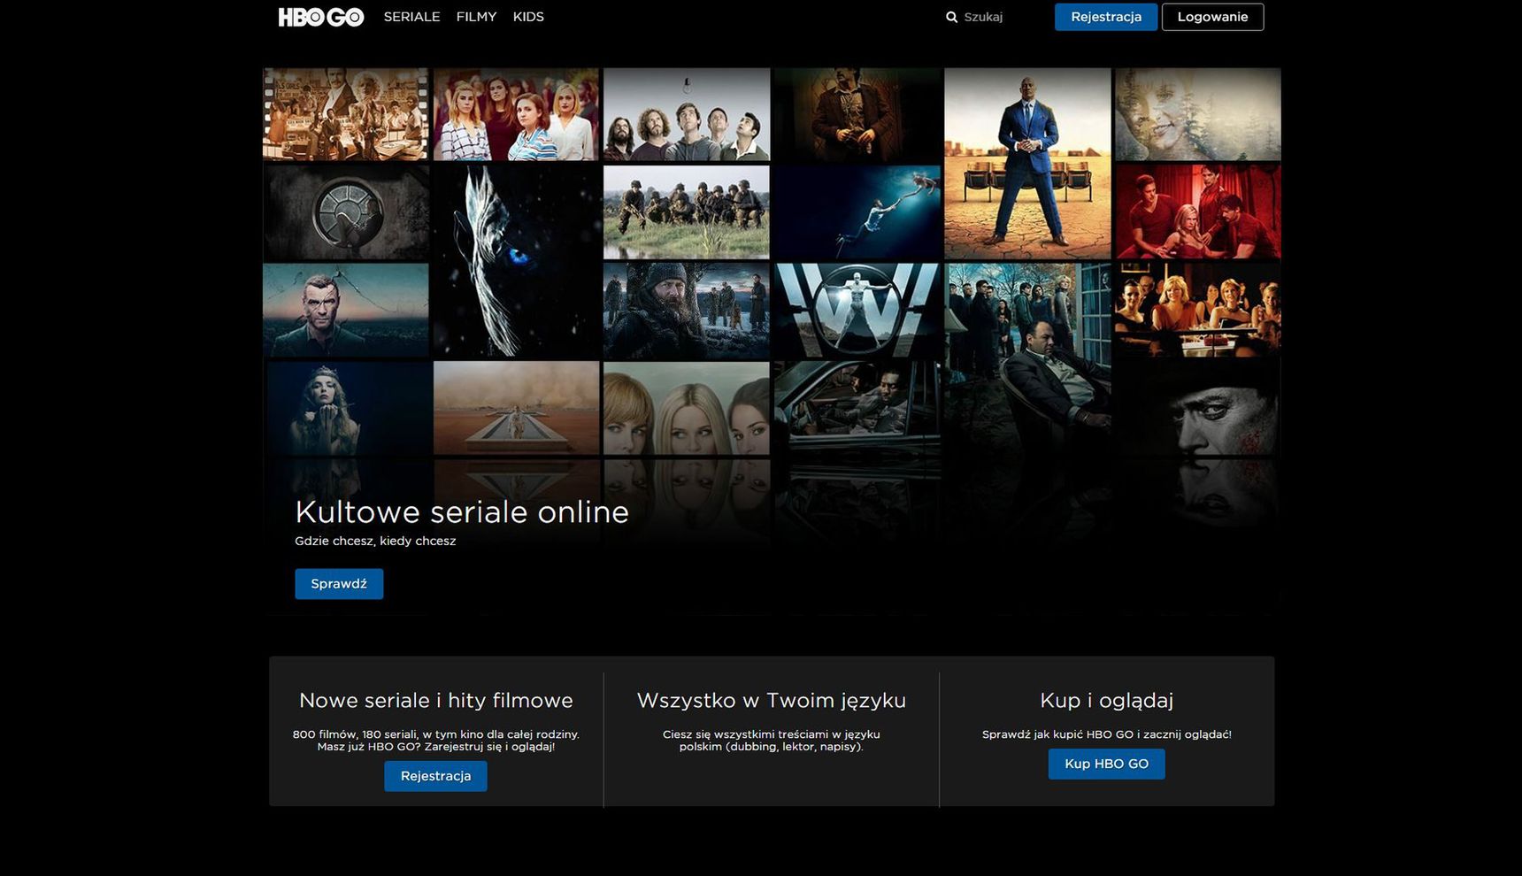The width and height of the screenshot is (1522, 876).
Task: Open the round hatch door poster
Action: pyautogui.click(x=346, y=211)
